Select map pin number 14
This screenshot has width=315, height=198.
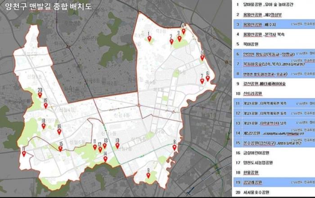point(105,158)
